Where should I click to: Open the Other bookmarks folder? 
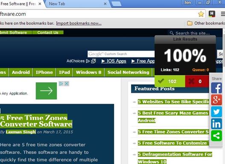[206, 23]
